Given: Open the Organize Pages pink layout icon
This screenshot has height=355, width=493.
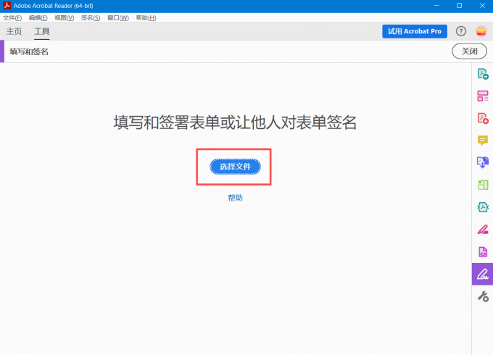Looking at the screenshot, I should pos(483,96).
